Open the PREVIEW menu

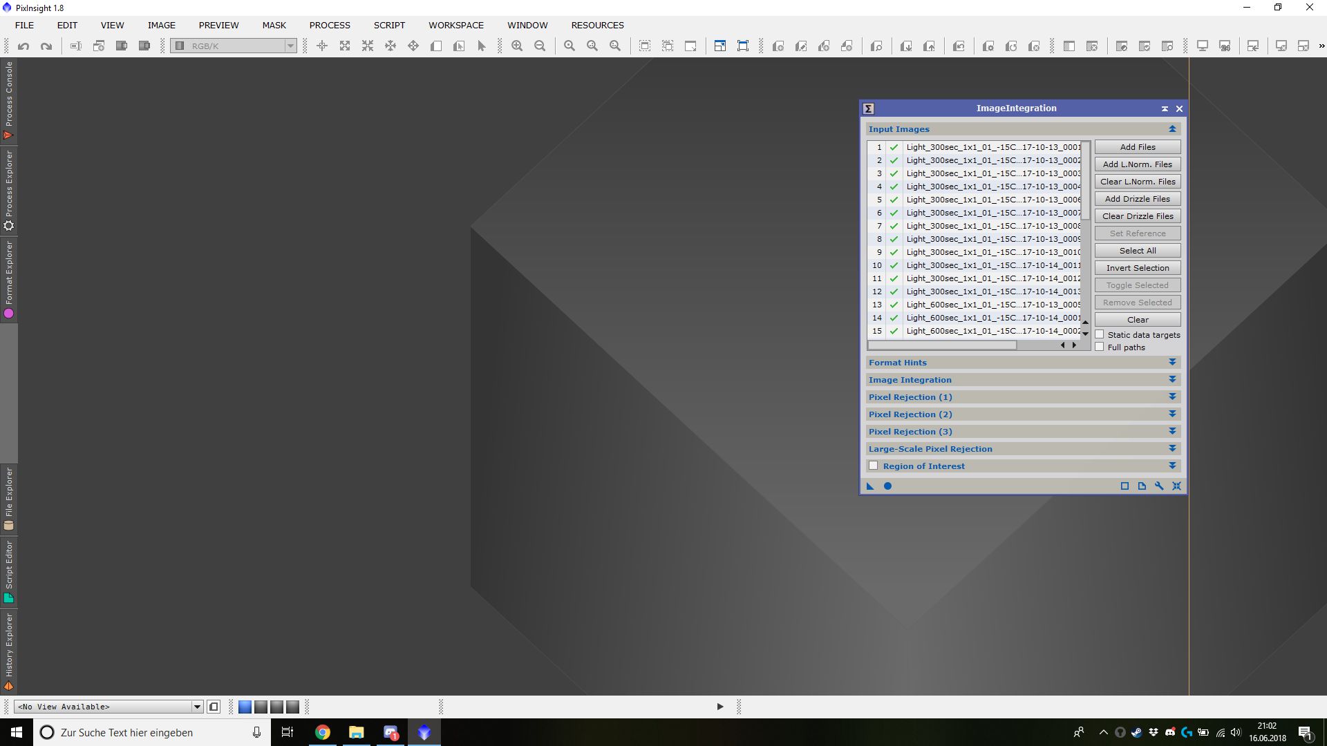[x=218, y=25]
